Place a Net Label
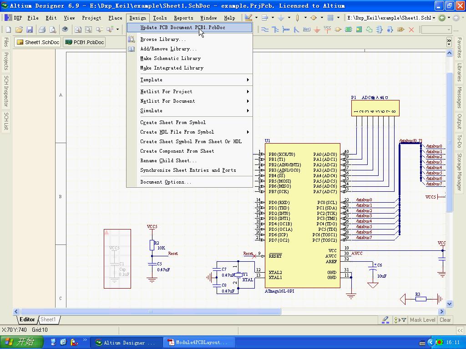This screenshot has width=466, height=349. pyautogui.click(x=306, y=30)
